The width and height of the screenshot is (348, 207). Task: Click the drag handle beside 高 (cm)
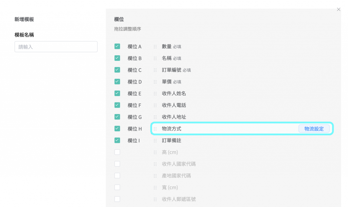click(155, 152)
